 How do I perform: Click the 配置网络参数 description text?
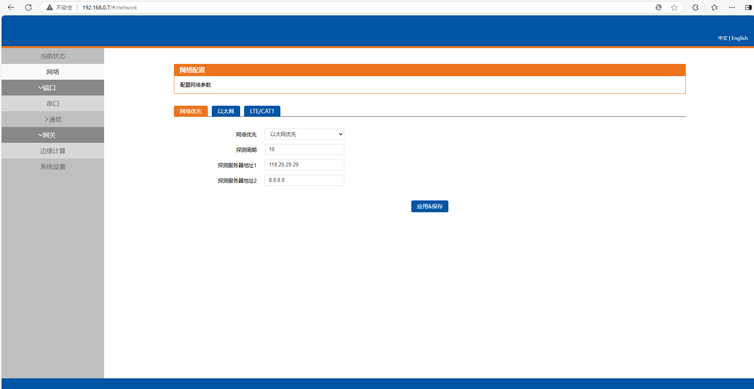pos(196,85)
